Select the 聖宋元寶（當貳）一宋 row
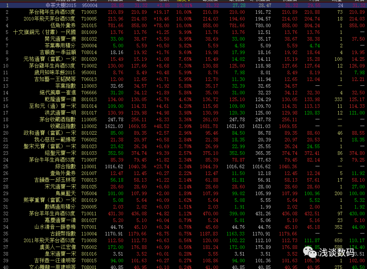 [x=50, y=147]
